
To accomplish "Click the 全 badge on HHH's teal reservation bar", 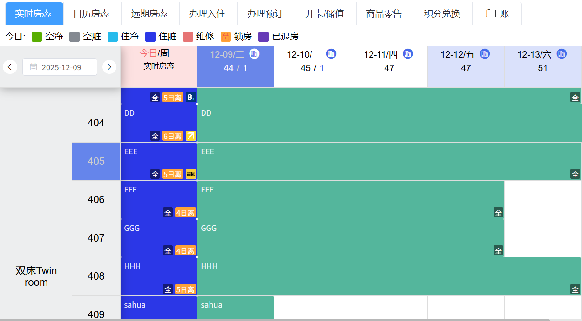I will [x=575, y=289].
